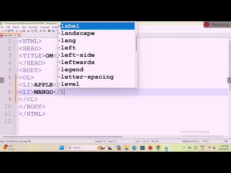Choose 'left-side' from autocomplete list
This screenshot has width=231, height=173.
(x=97, y=55)
